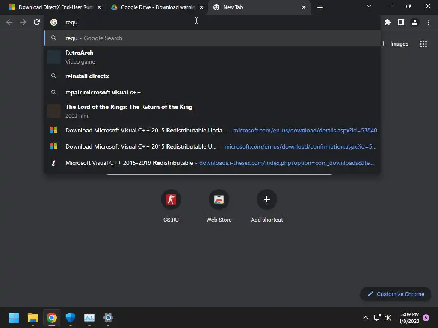Reload the page with refresh icon
This screenshot has height=328, width=438.
coord(37,22)
